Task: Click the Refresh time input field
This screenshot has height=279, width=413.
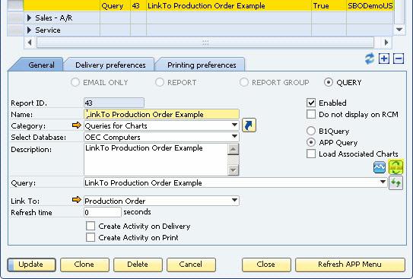Action: point(103,212)
